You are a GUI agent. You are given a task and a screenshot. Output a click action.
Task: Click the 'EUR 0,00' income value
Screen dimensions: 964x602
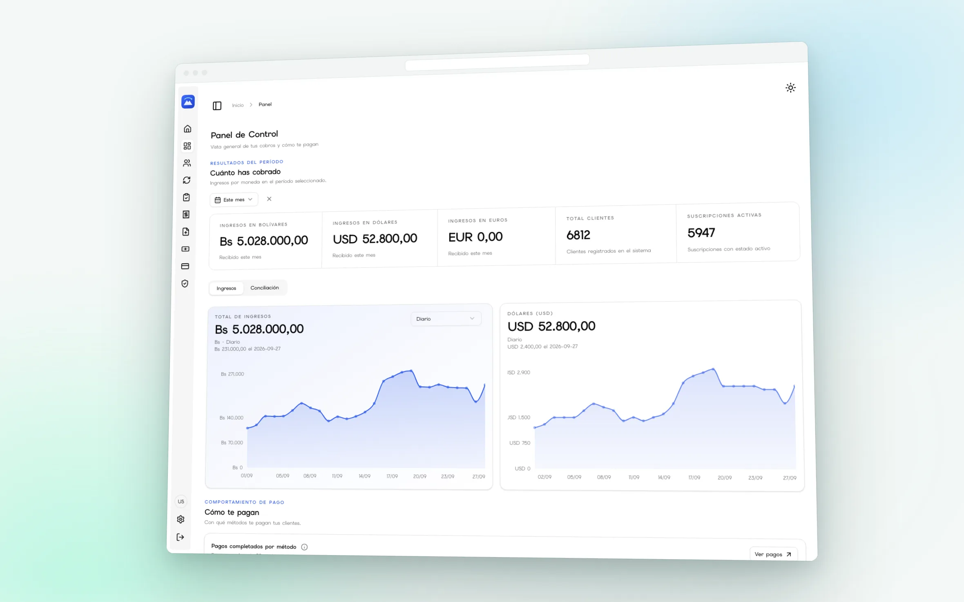click(475, 237)
